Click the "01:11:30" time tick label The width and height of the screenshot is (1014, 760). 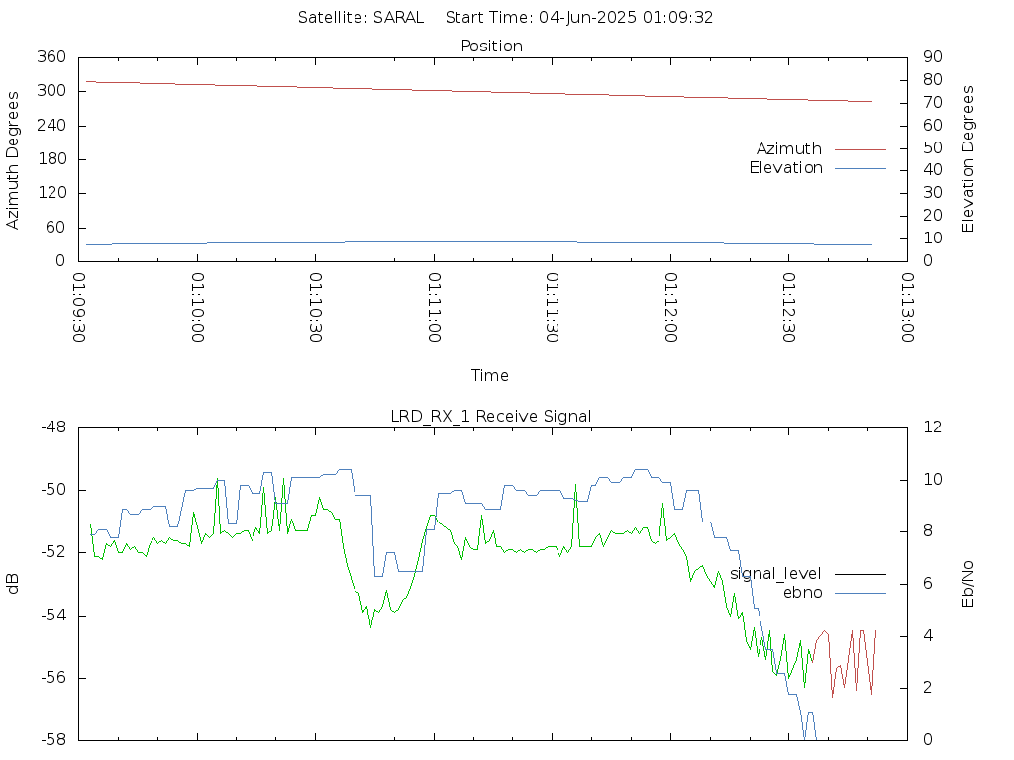point(553,308)
